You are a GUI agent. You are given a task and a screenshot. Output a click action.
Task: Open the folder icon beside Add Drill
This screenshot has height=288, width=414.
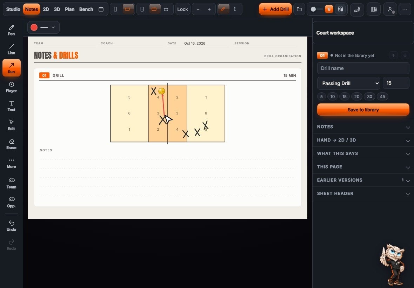coord(299,9)
